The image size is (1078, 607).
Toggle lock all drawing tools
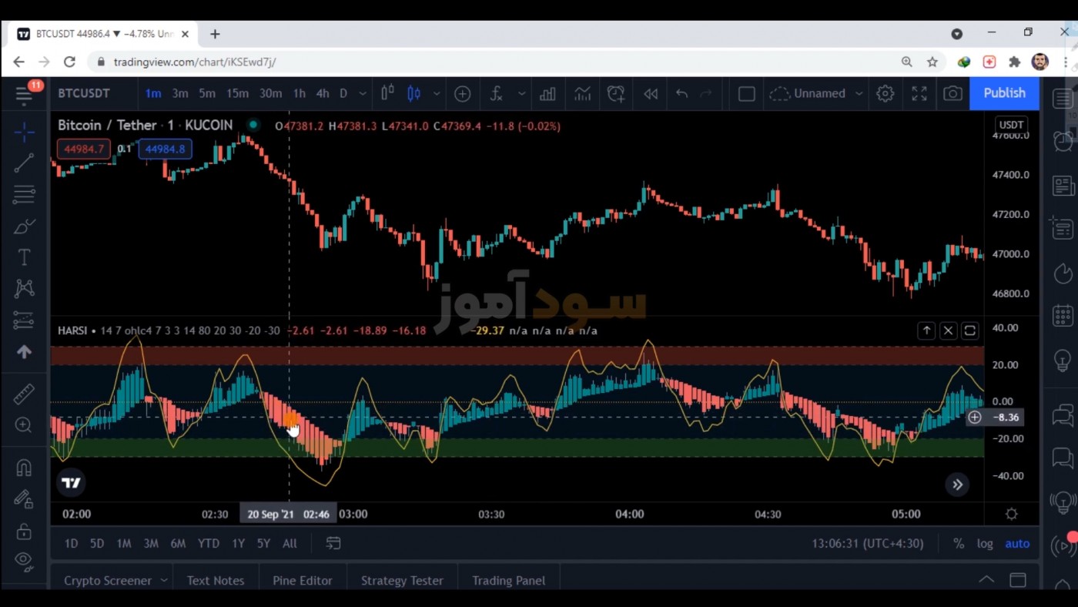pyautogui.click(x=24, y=531)
